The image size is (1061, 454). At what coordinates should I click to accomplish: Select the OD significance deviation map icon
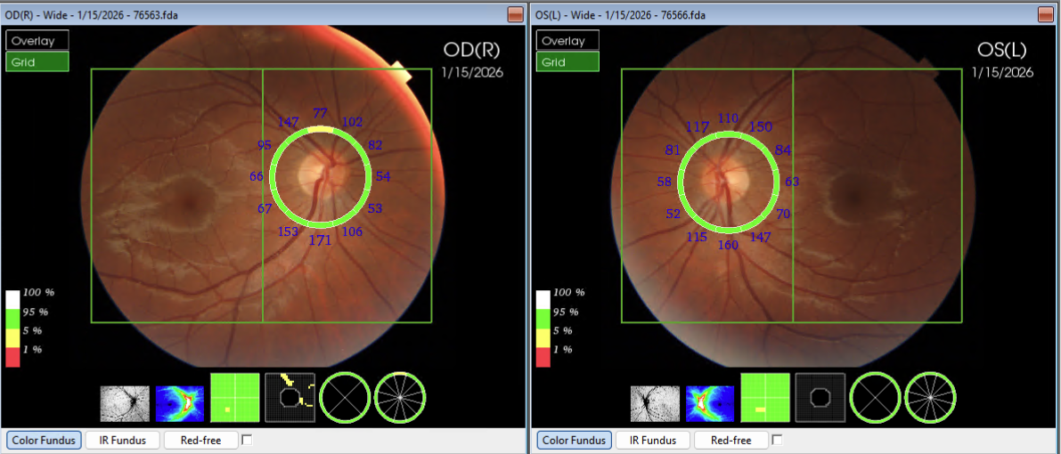[x=290, y=397]
